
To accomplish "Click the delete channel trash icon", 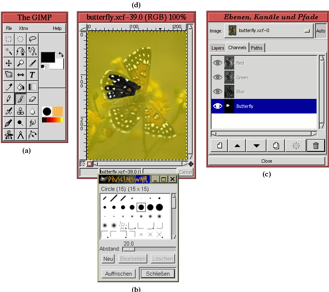I will click(316, 145).
